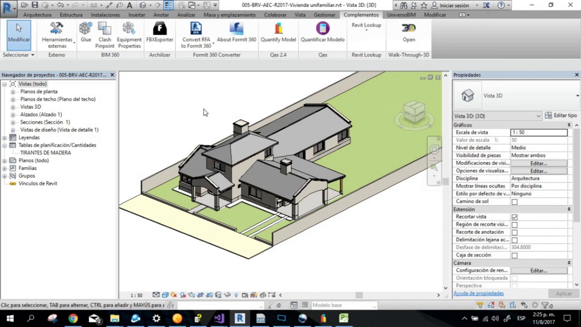The height and width of the screenshot is (327, 581).
Task: Click the favorites star icon in title bar
Action: tap(423, 5)
